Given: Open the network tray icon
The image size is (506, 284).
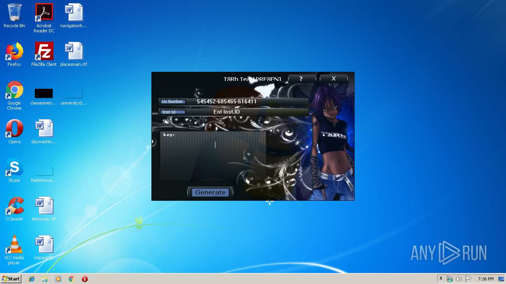Looking at the screenshot, I should tap(449, 279).
